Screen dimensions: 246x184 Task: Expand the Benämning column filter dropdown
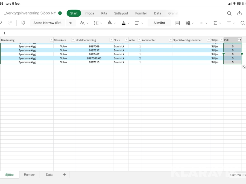click(x=51, y=40)
